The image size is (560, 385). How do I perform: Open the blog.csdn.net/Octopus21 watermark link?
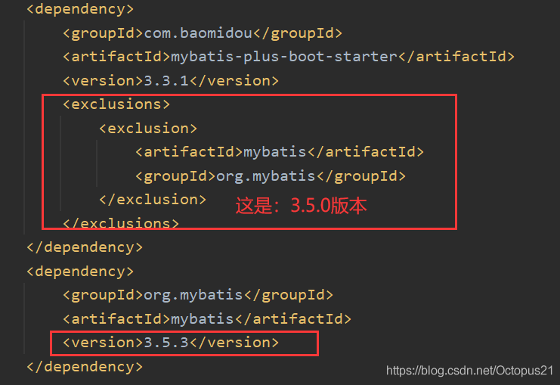[469, 371]
